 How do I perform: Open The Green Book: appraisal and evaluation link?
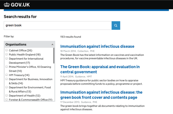pos(100,69)
